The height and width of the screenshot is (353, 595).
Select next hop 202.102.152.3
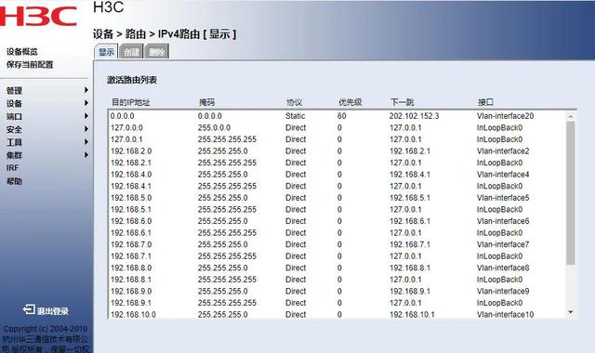click(414, 116)
